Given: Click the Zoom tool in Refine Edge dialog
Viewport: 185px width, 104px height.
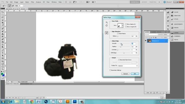Looking at the screenshot, I should point(107,23).
